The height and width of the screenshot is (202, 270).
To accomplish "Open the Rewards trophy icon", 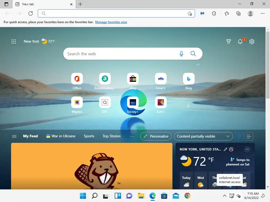I will (229, 41).
